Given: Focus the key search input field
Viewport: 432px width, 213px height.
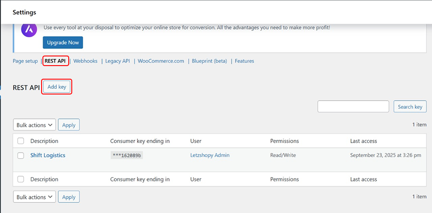Looking at the screenshot, I should click(353, 107).
